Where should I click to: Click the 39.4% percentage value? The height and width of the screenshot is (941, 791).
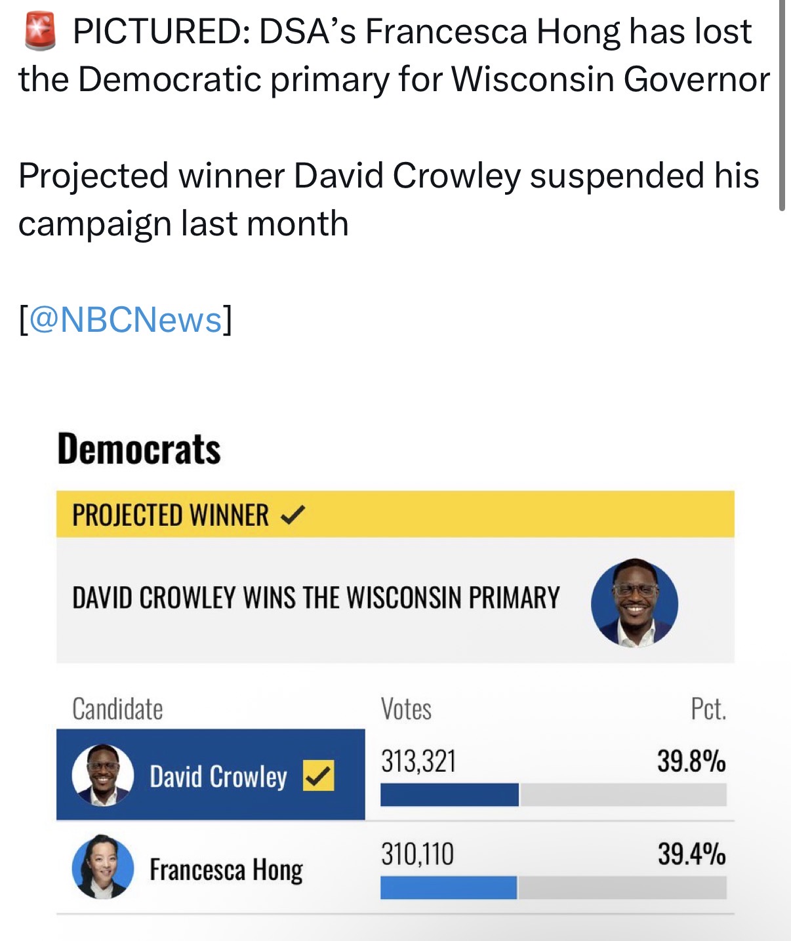point(692,854)
